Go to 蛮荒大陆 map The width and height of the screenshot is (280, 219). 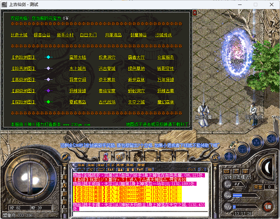click(78, 57)
